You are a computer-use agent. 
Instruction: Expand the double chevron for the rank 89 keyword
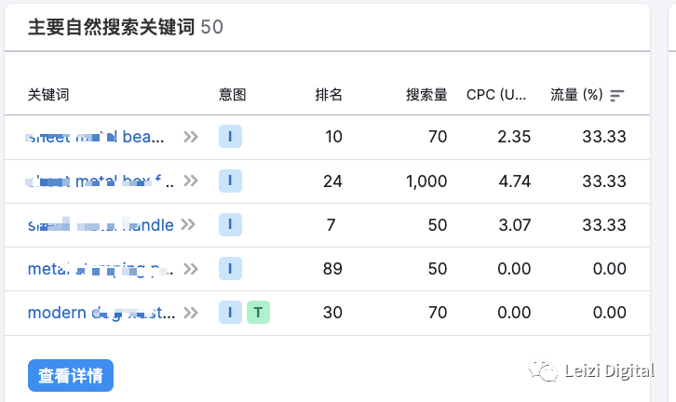click(191, 269)
